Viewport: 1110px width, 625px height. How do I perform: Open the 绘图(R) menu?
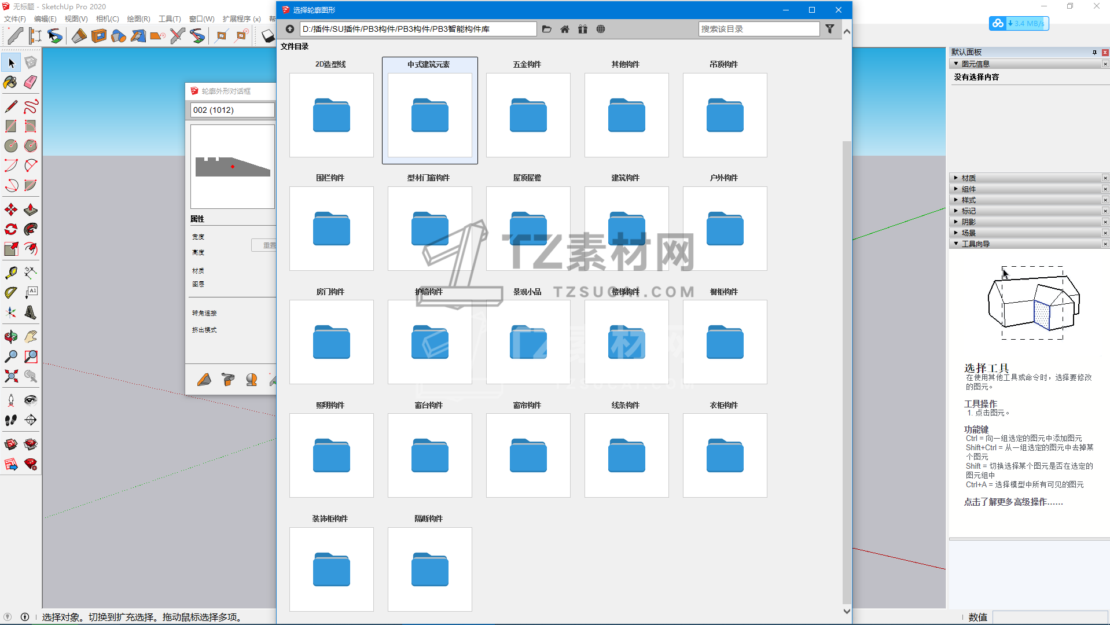click(139, 19)
